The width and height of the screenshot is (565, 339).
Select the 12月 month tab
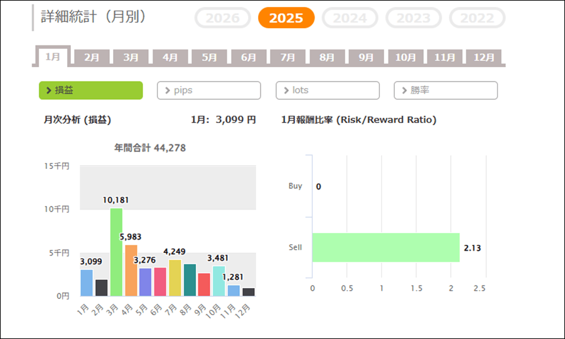484,57
